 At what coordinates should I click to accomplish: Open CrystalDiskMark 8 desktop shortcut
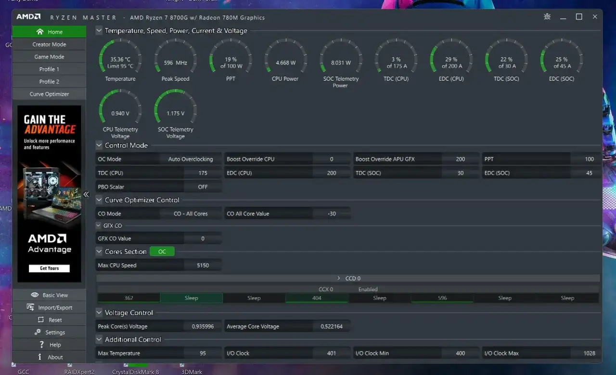pyautogui.click(x=135, y=368)
